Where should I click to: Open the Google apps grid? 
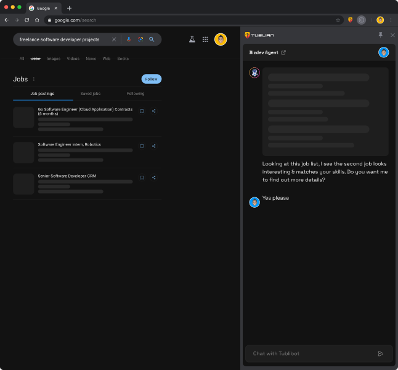(x=205, y=39)
